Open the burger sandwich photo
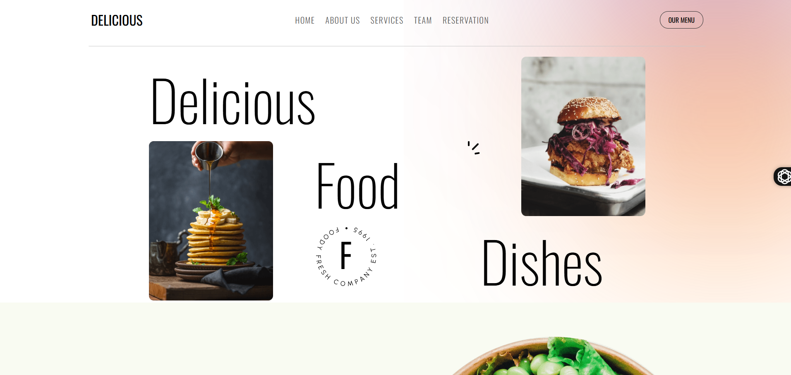The image size is (791, 375). coord(583,136)
